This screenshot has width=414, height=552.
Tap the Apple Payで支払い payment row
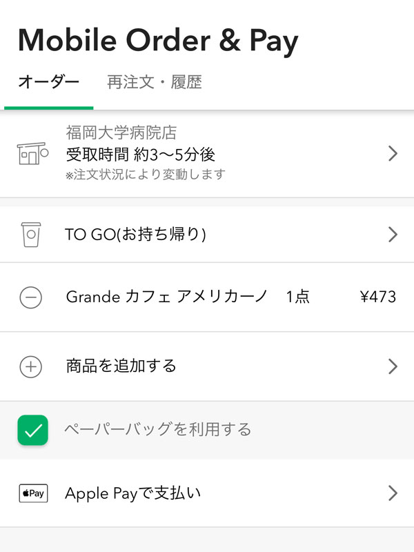207,493
